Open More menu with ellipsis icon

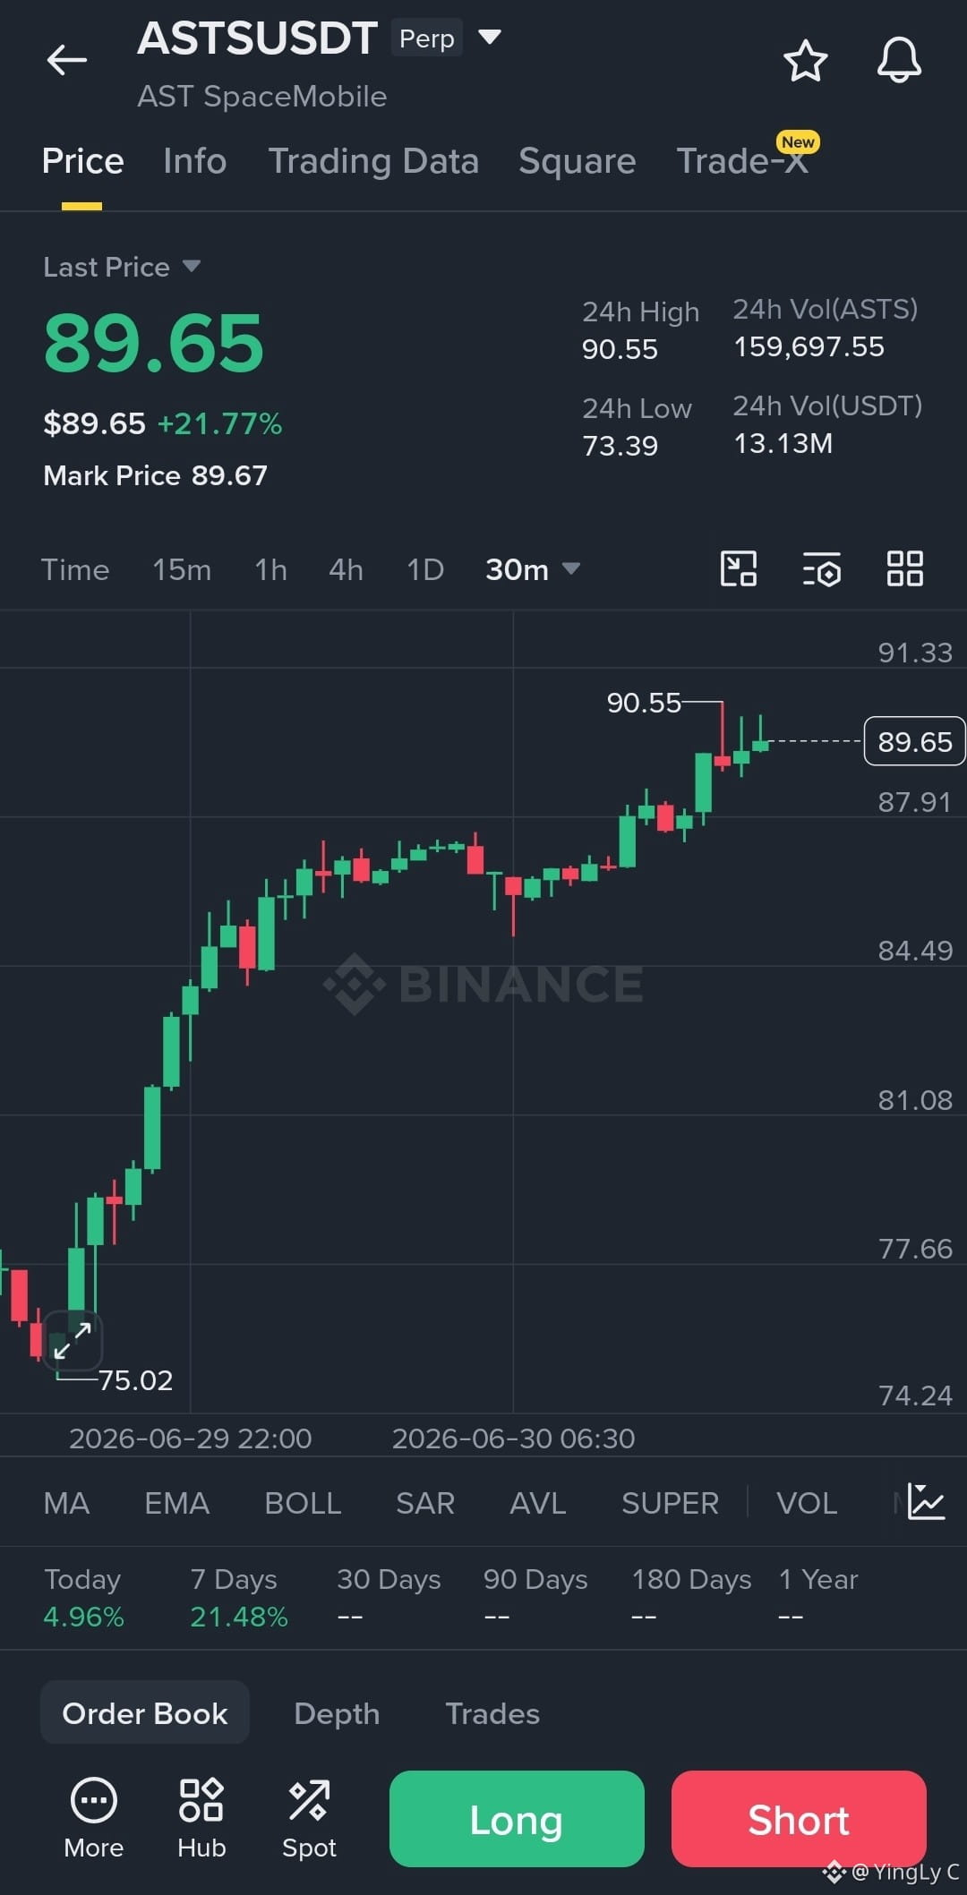94,1818
